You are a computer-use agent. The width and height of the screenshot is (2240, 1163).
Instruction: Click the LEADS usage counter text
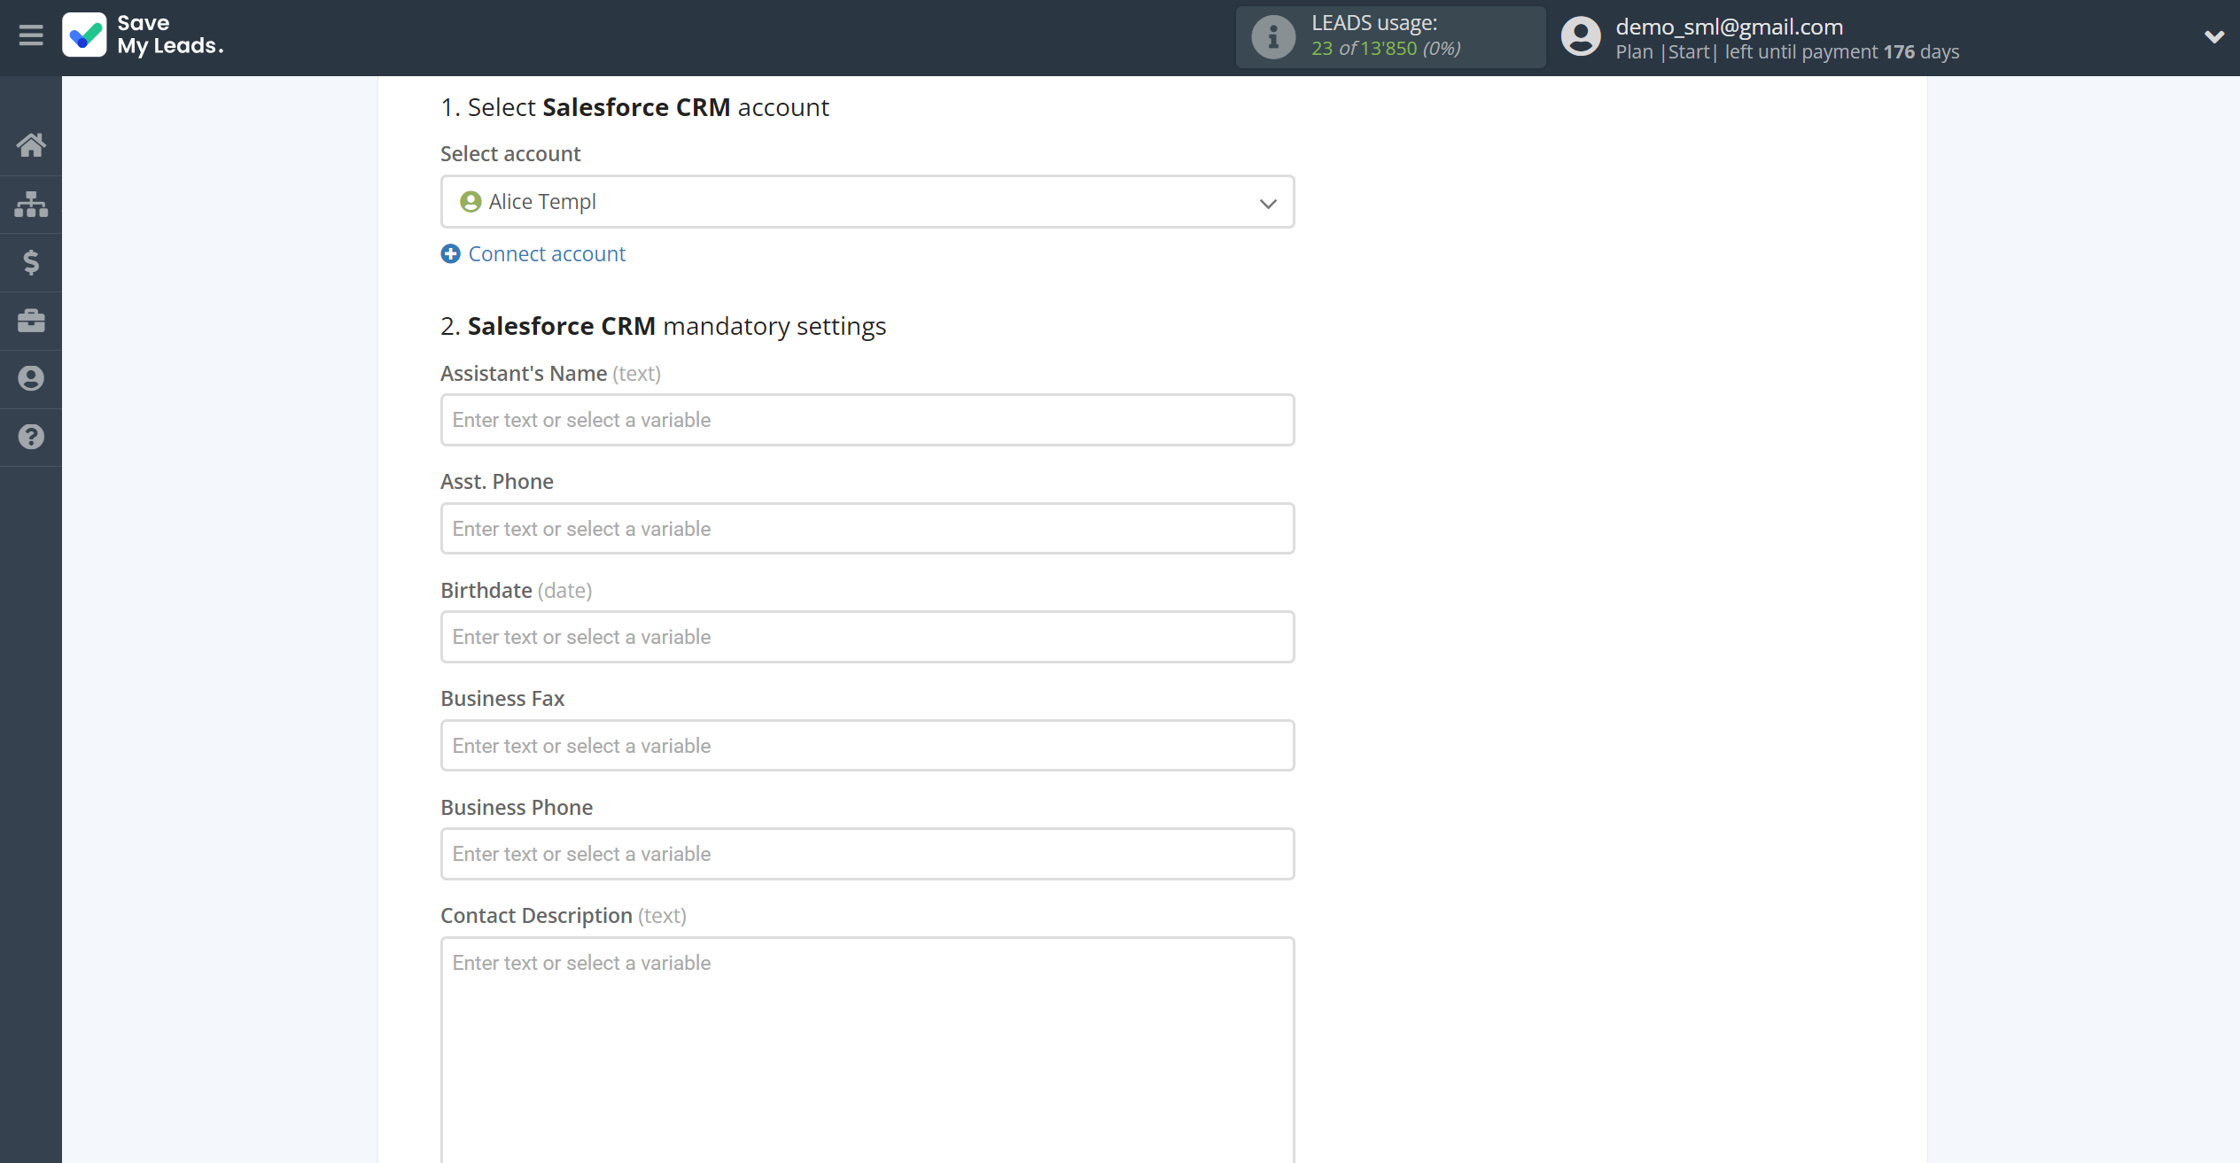point(1386,49)
